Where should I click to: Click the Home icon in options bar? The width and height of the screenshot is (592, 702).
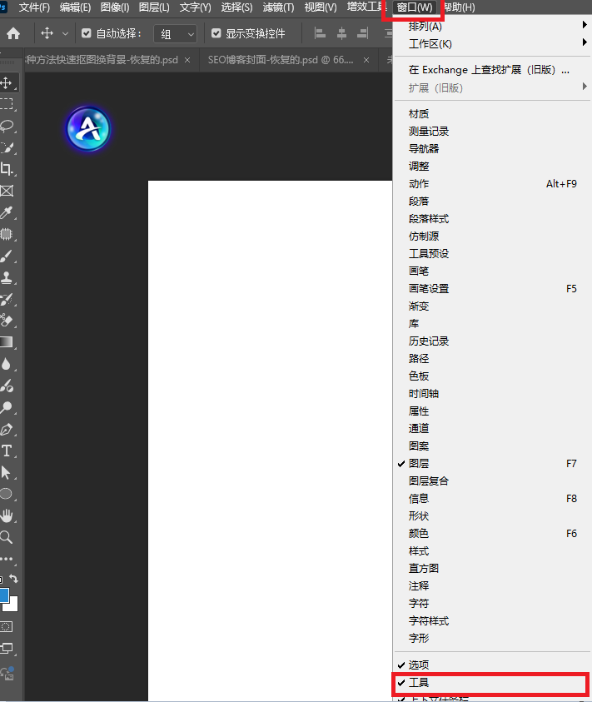(13, 34)
